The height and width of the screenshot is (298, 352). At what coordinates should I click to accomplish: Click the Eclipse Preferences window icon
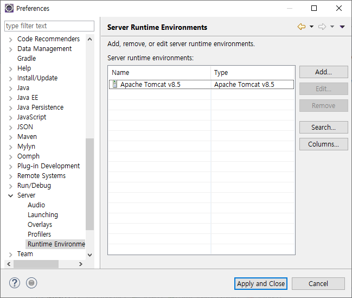pyautogui.click(x=9, y=8)
